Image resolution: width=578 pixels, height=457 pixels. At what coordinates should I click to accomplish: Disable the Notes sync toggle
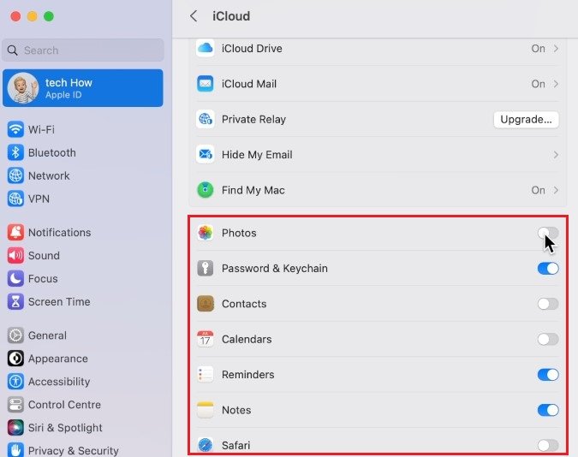[x=548, y=410]
